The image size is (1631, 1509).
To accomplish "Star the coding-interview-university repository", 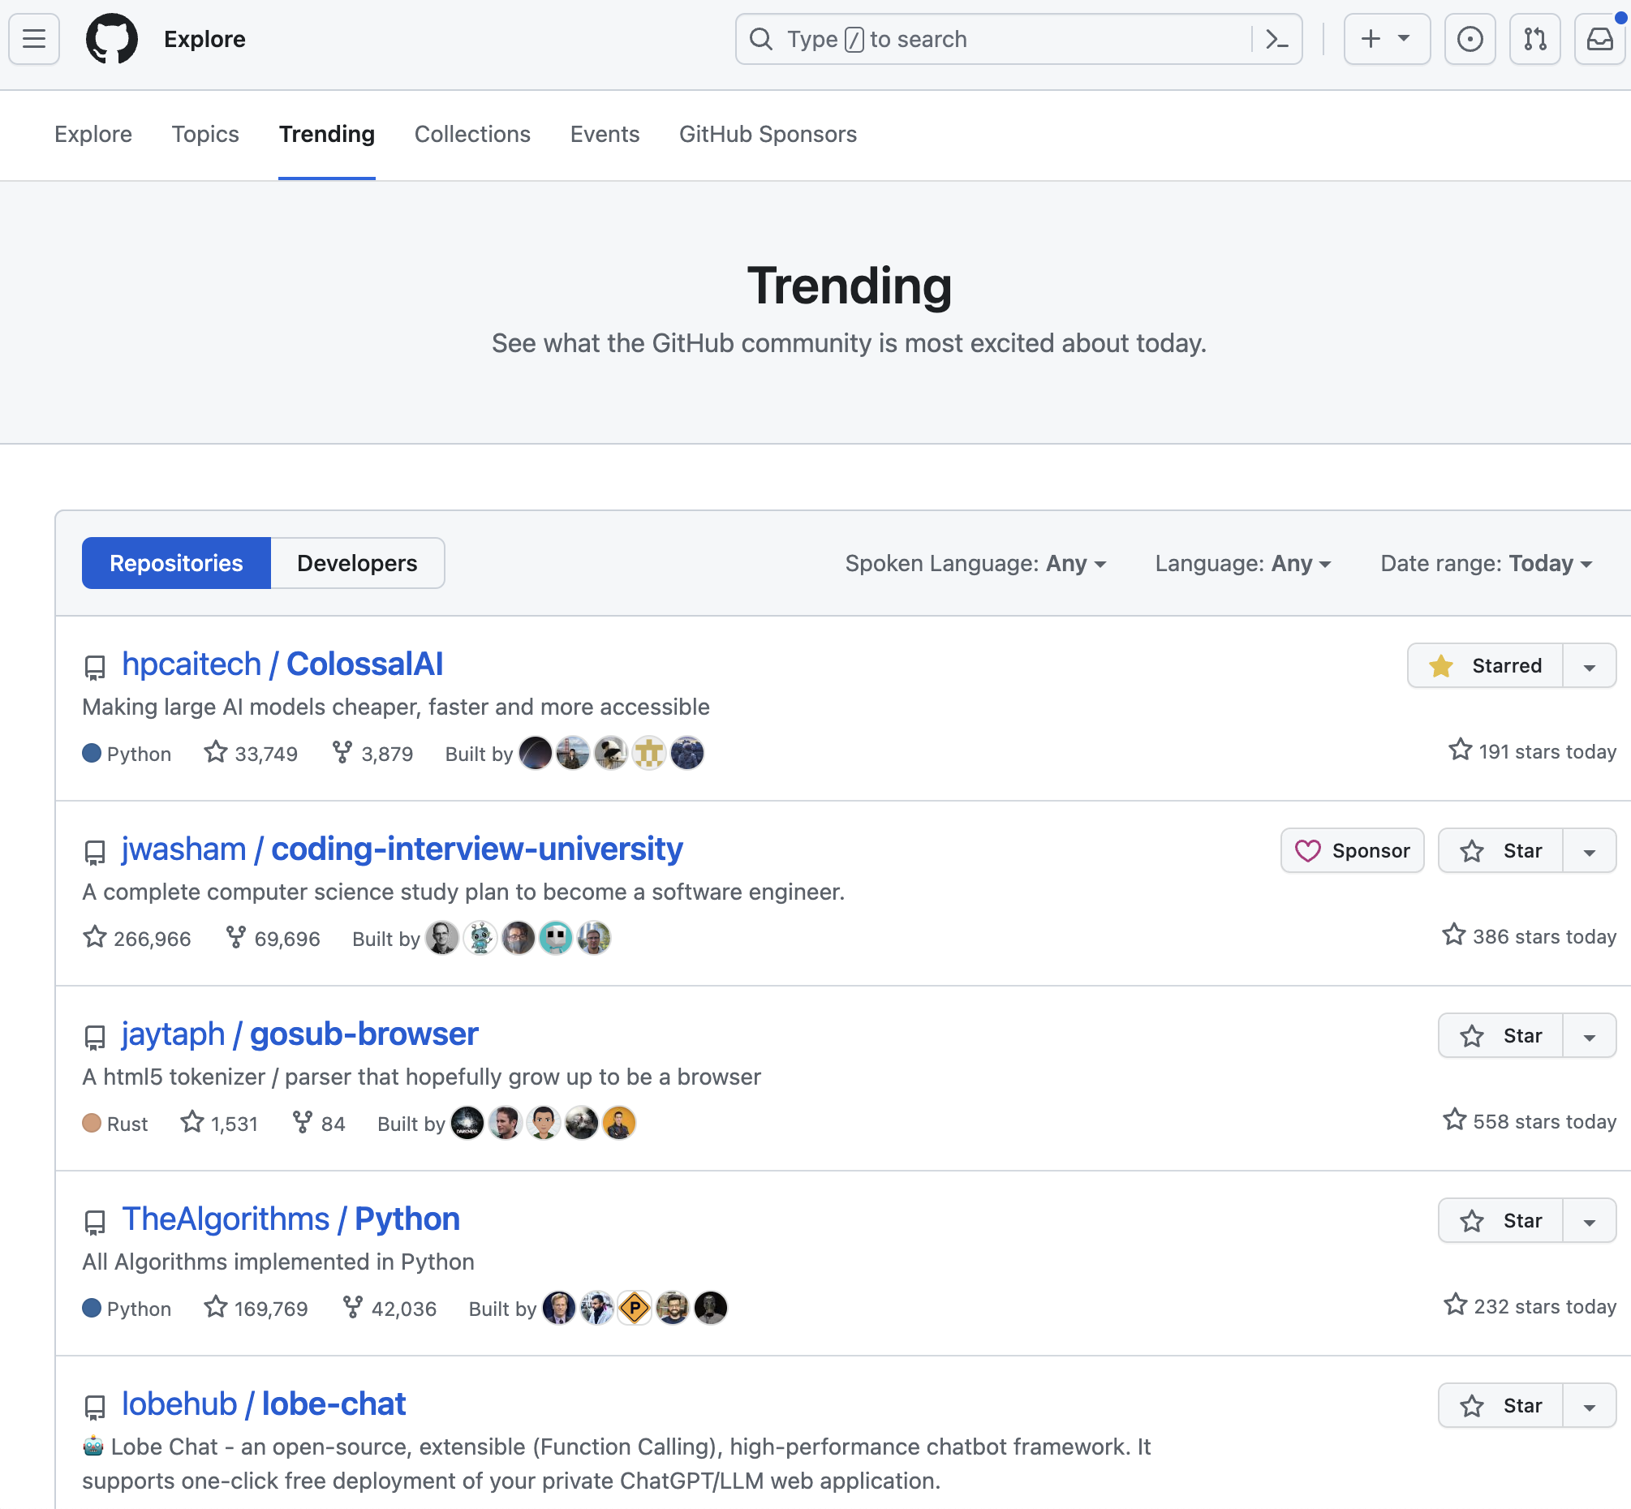I will click(x=1500, y=851).
